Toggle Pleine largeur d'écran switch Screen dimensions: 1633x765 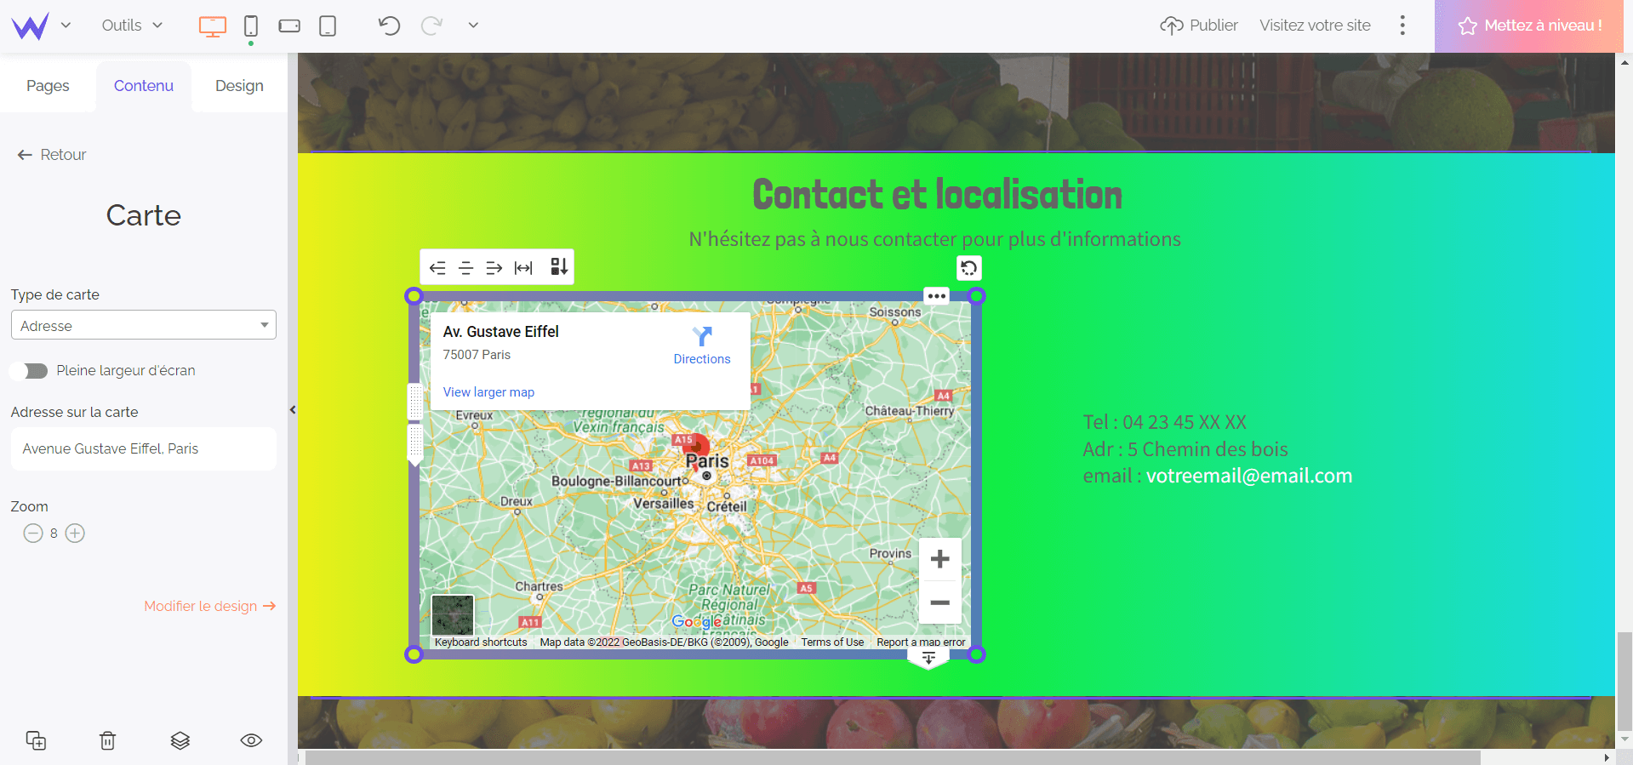(x=28, y=371)
